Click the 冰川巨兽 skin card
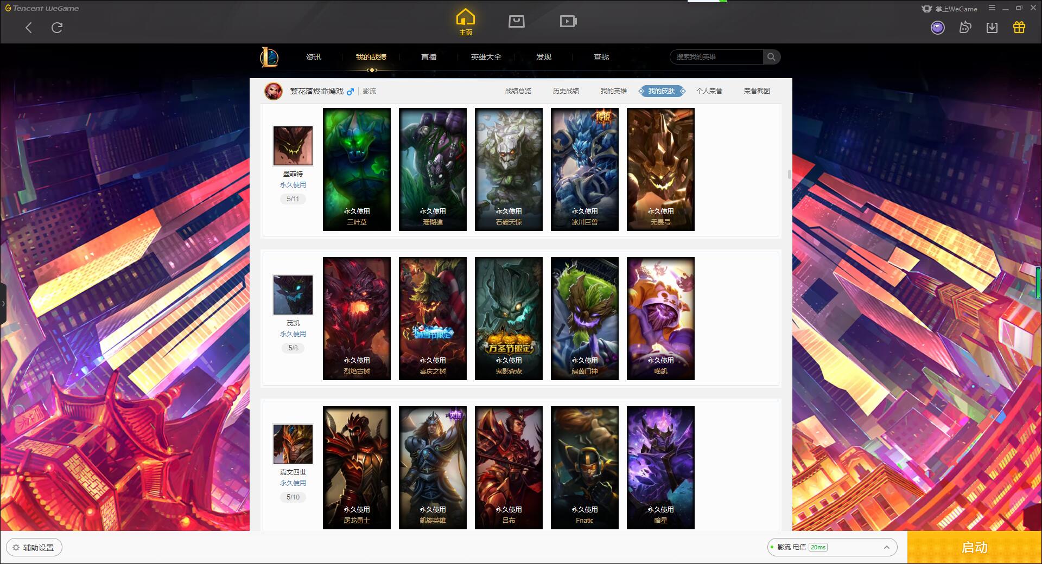 point(584,169)
